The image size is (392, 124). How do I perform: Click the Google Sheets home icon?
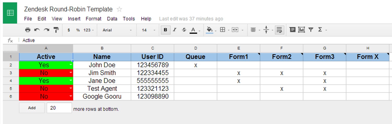(x=10, y=13)
